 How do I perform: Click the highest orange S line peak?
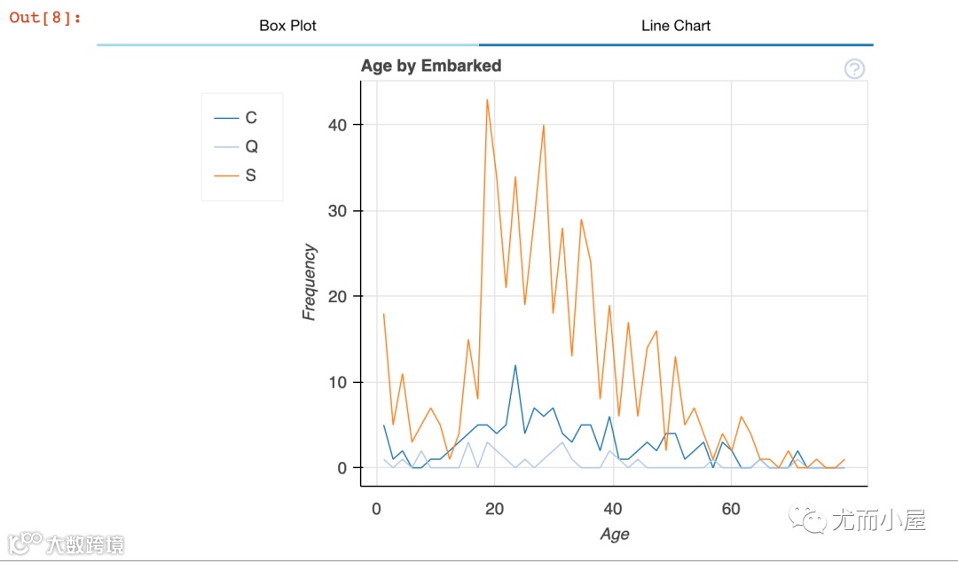coord(487,99)
